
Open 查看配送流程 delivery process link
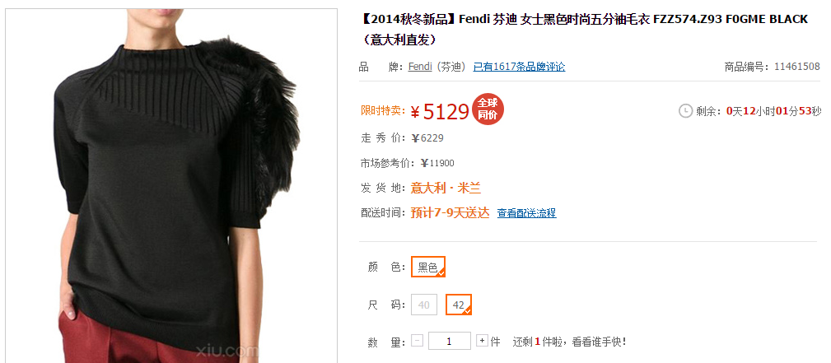pos(526,213)
